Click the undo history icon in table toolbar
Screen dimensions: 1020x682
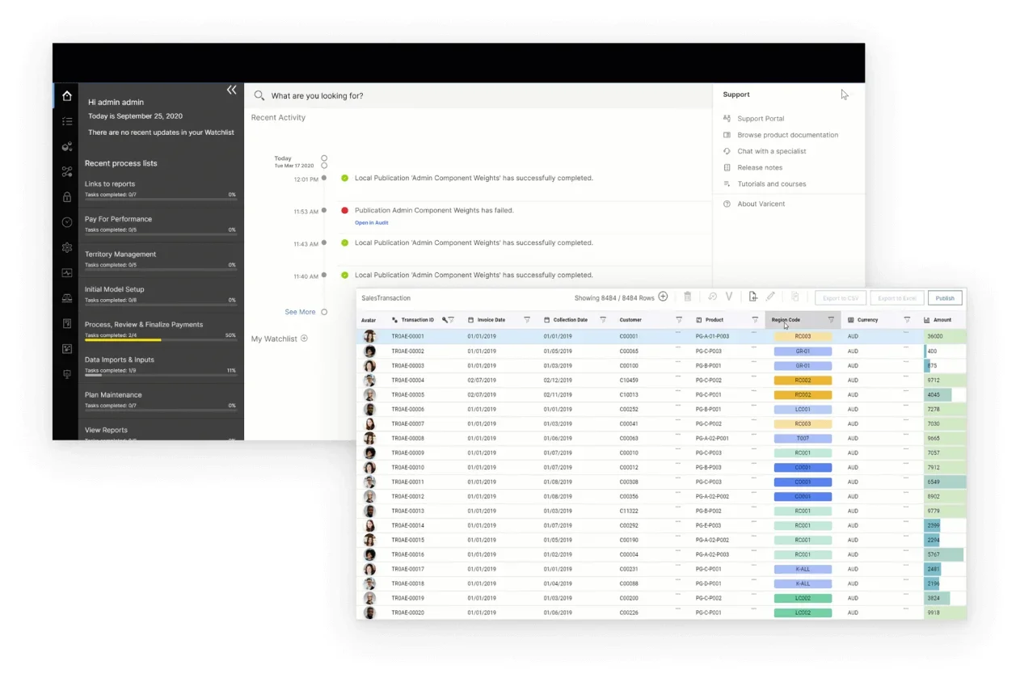[x=712, y=297]
